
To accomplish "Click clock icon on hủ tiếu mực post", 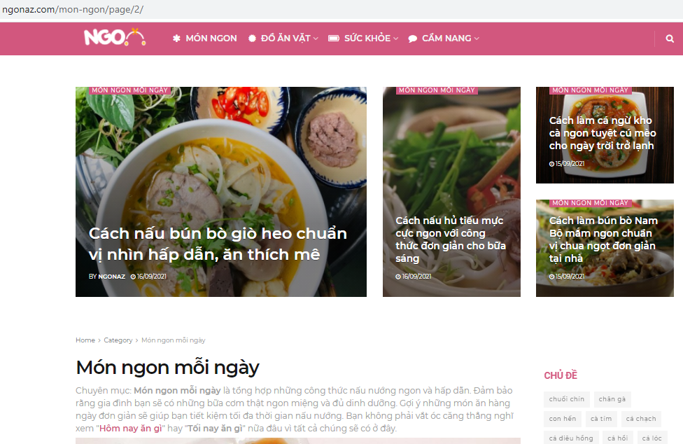I will (x=398, y=277).
